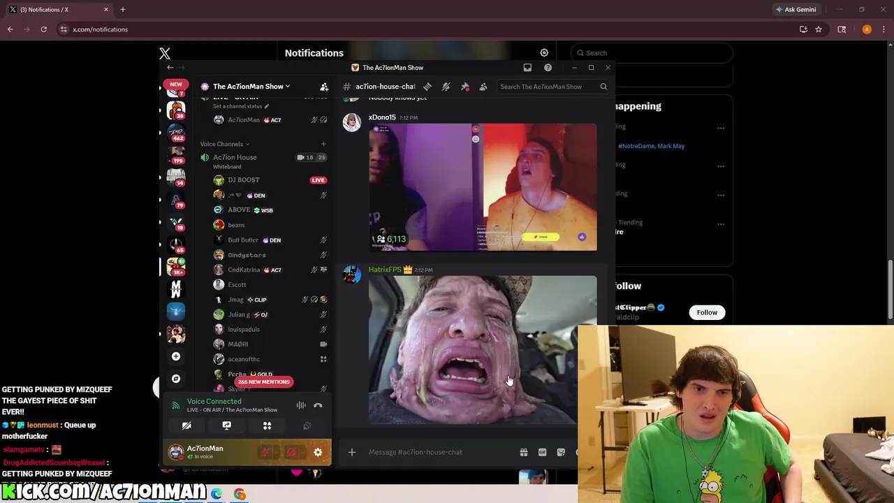Collapse the Voice Channels category
The height and width of the screenshot is (503, 894).
tap(225, 144)
